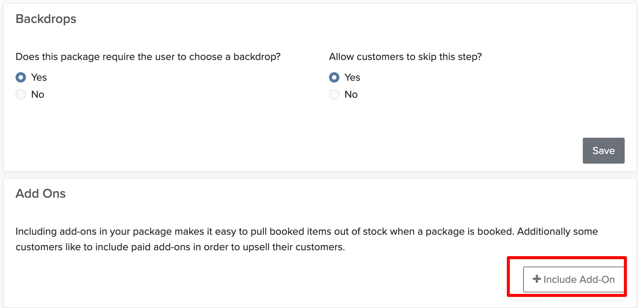The height and width of the screenshot is (308, 638).
Task: Click the Include Add-On button
Action: (574, 279)
